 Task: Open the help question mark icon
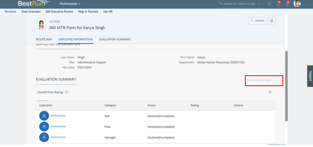coord(269,4)
